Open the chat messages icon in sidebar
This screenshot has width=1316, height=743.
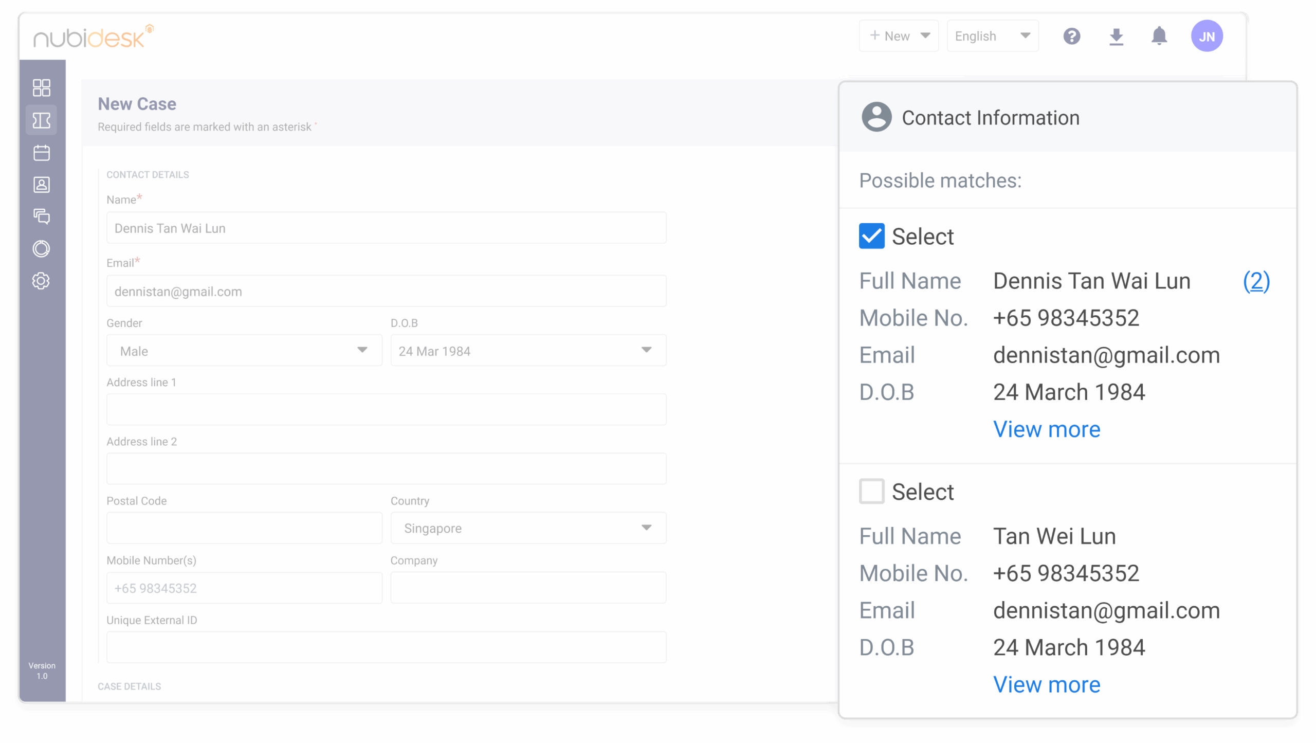point(42,216)
